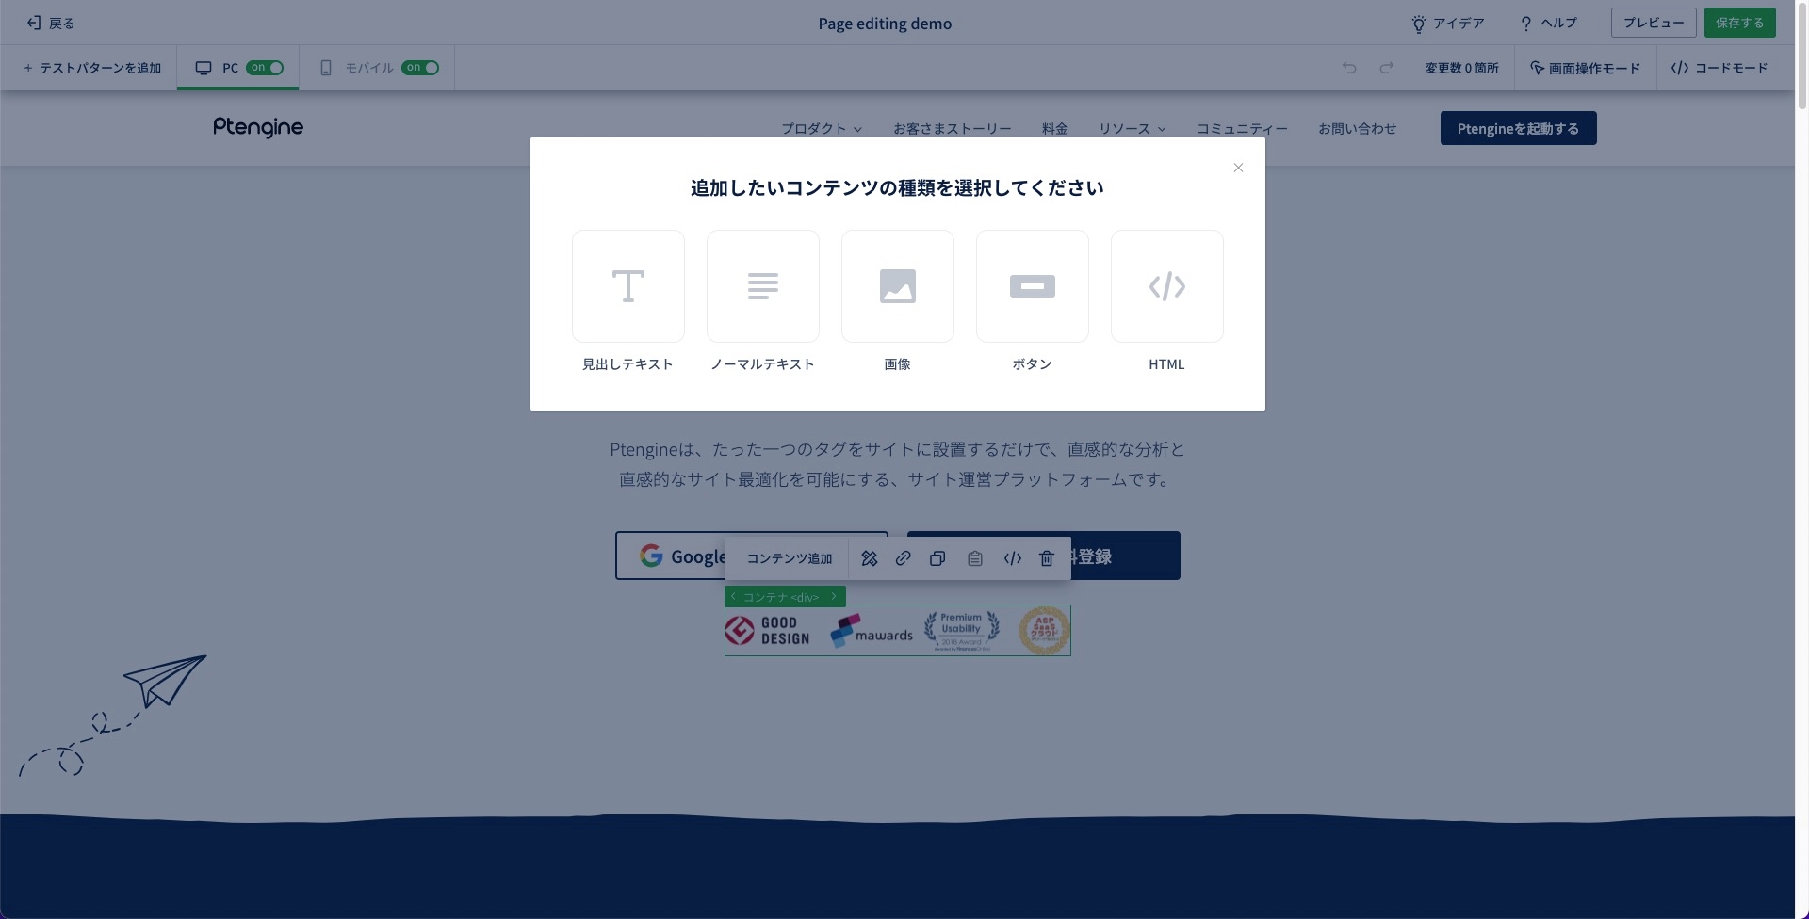Viewport: 1809px width, 919px height.
Task: Select the heading text (見出しテキスト) content type
Action: [627, 286]
